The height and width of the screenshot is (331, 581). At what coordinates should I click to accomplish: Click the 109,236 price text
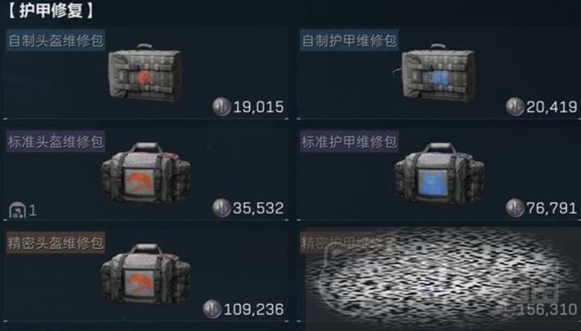click(254, 309)
